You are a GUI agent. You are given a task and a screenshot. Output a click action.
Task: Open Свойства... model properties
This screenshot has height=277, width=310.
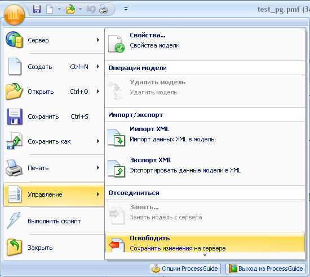(205, 45)
